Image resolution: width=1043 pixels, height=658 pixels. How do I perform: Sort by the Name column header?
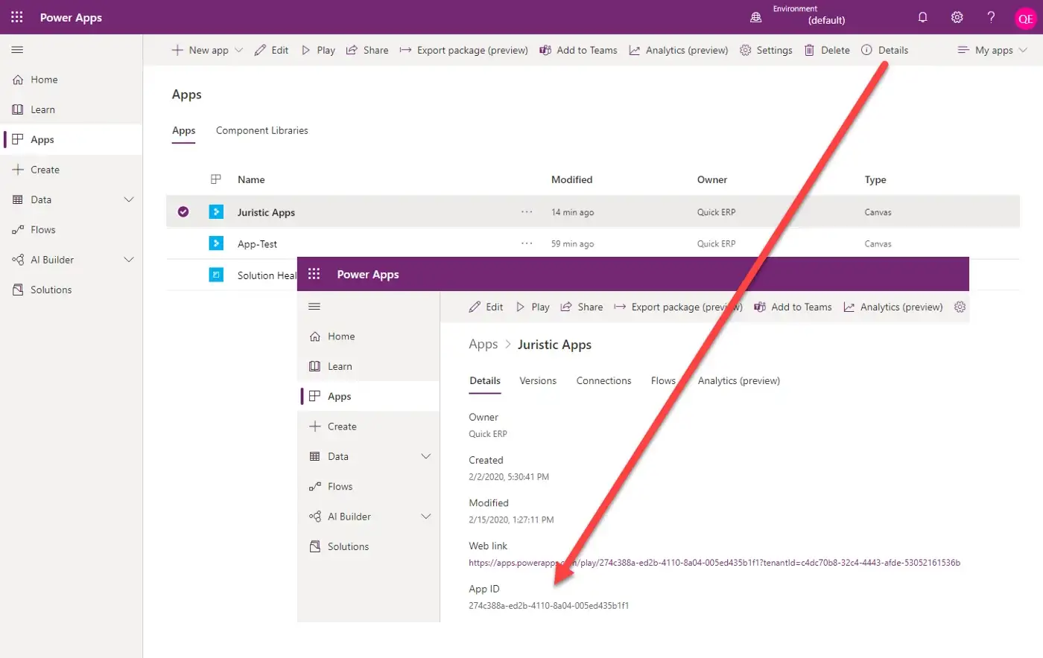[251, 179]
